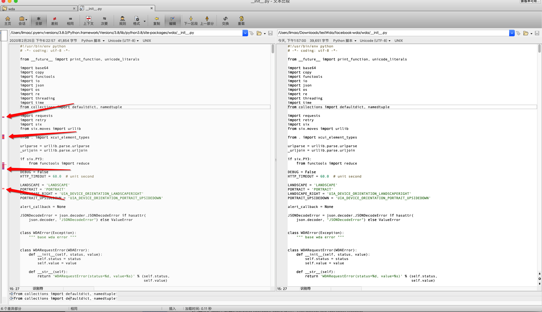Toggle 次要 minor differences
This screenshot has width=542, height=312.
(x=104, y=21)
